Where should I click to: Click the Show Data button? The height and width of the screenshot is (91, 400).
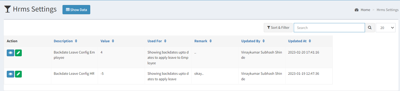pyautogui.click(x=76, y=10)
